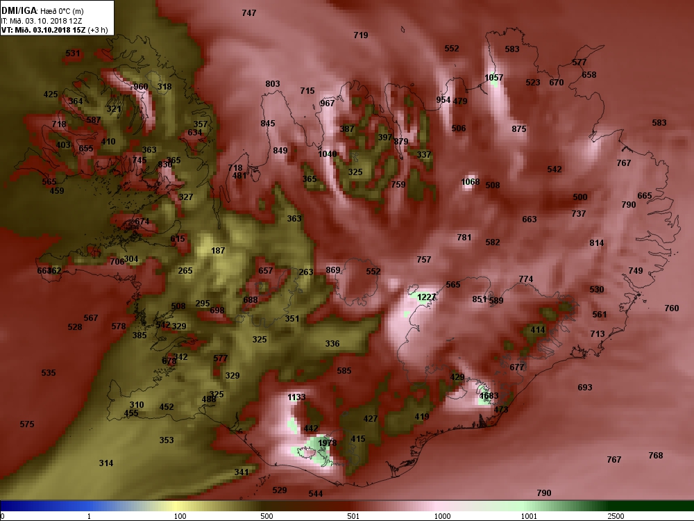Click the 658 value
Screen dimensions: 694x521
[589, 74]
